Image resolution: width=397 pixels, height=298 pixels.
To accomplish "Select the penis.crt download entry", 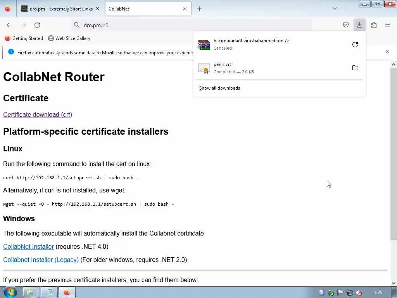I will click(x=280, y=68).
